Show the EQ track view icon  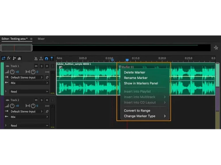click(x=19, y=59)
